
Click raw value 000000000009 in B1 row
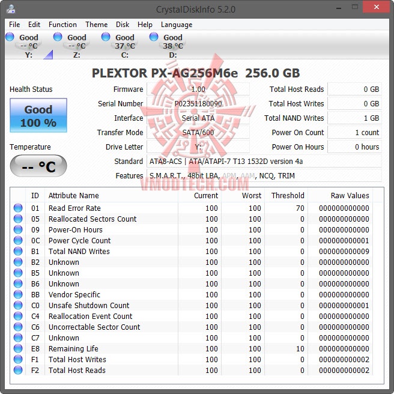pos(344,251)
